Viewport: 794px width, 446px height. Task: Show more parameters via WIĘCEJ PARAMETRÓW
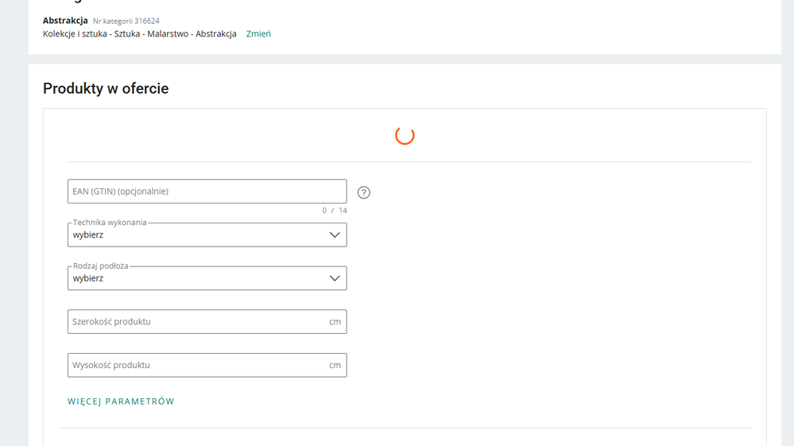(x=121, y=401)
